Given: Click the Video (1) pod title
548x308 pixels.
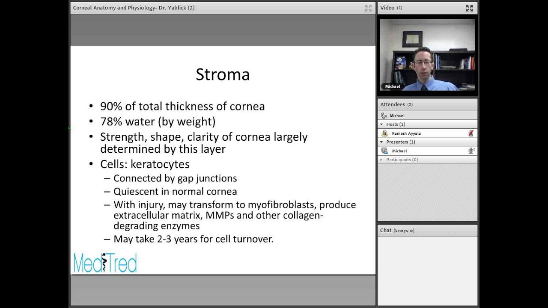Looking at the screenshot, I should click(391, 8).
